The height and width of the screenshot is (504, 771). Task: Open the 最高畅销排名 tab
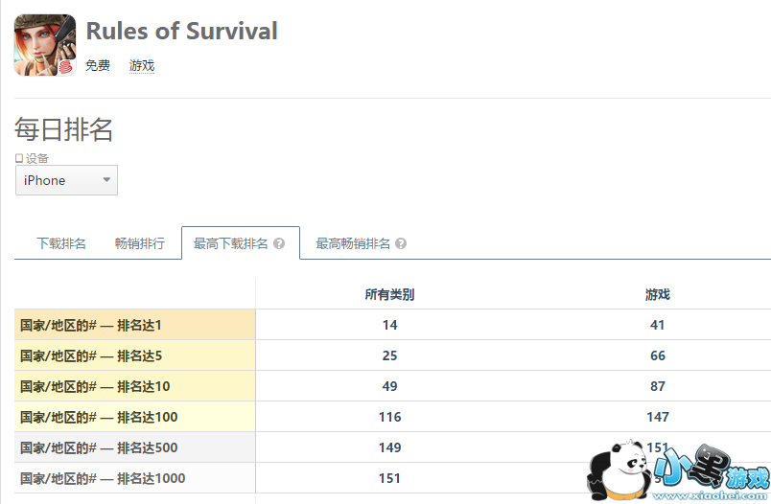353,244
